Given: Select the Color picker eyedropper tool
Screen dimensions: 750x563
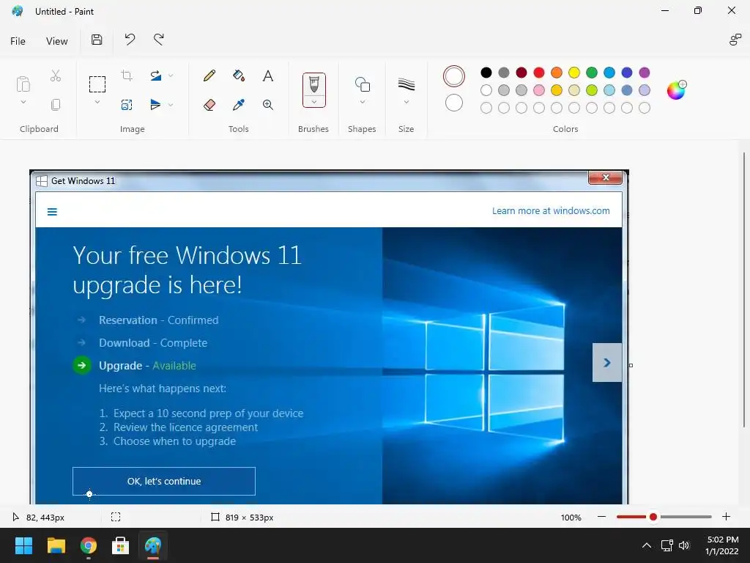Looking at the screenshot, I should [239, 104].
